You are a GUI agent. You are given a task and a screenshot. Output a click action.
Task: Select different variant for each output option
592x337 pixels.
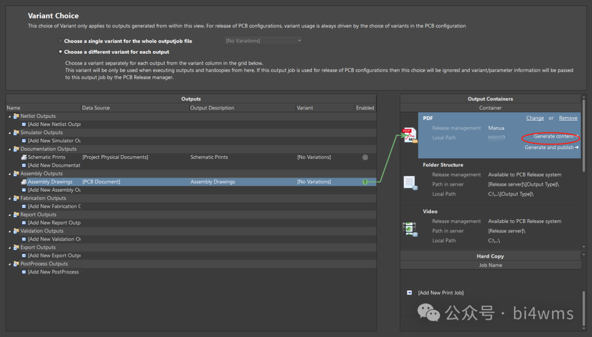pos(60,52)
